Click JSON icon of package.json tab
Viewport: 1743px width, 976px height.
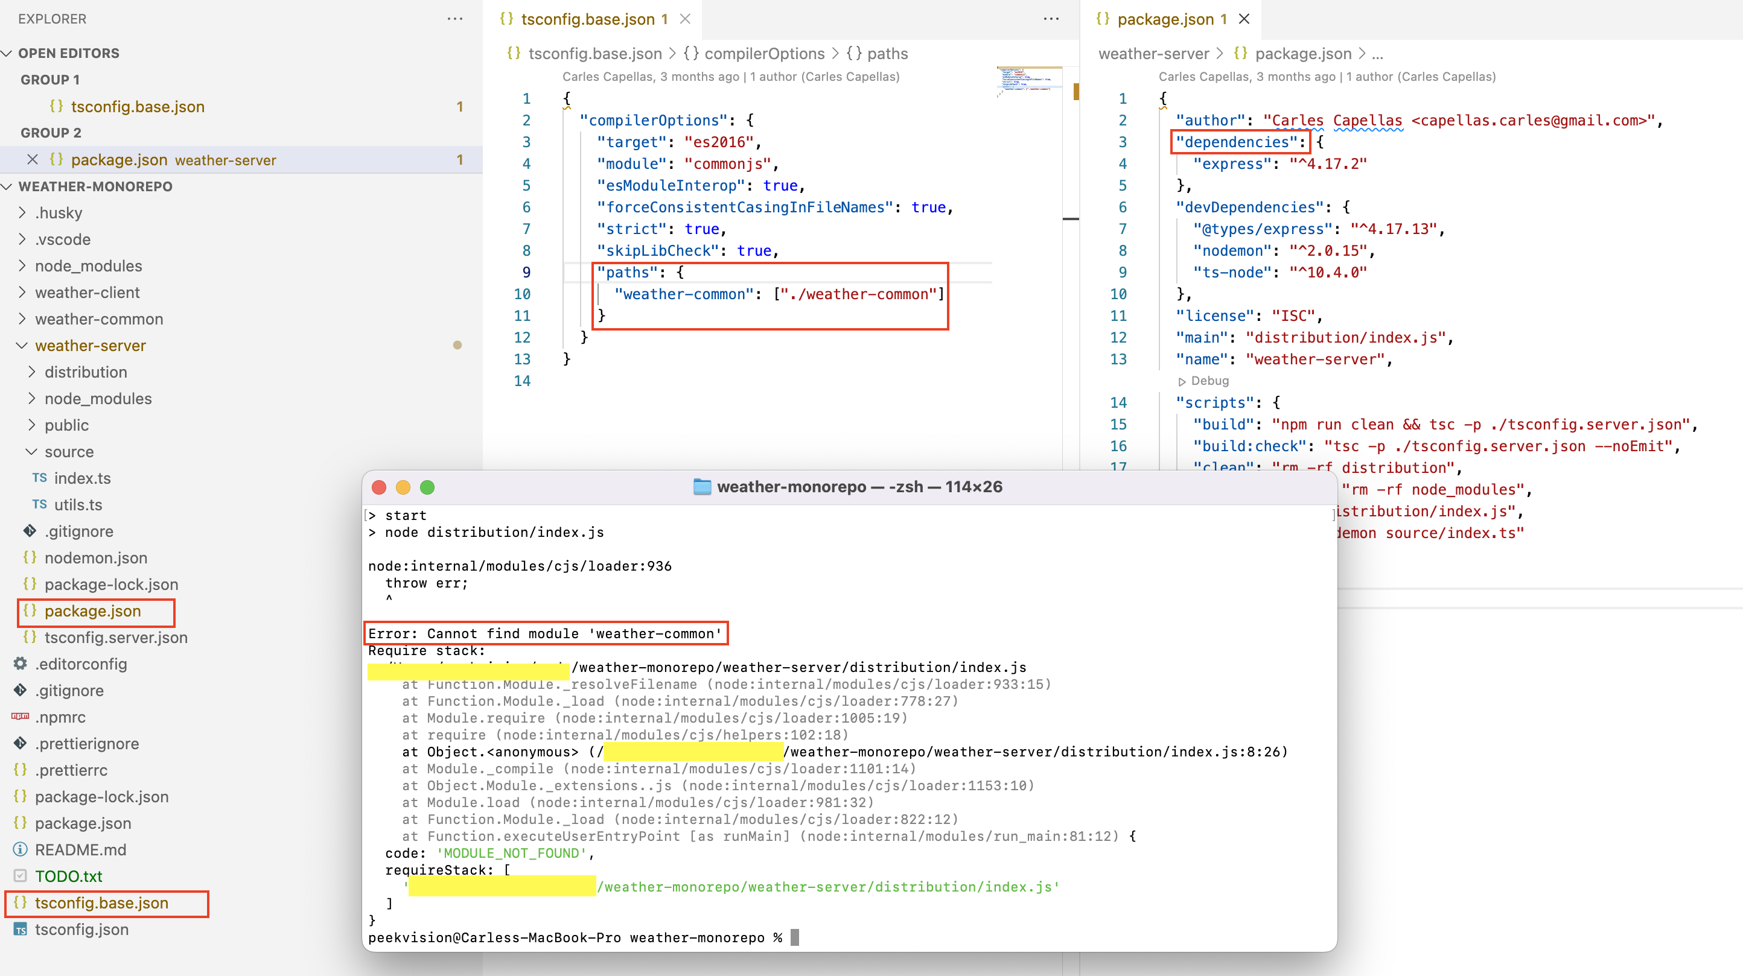(x=1102, y=19)
